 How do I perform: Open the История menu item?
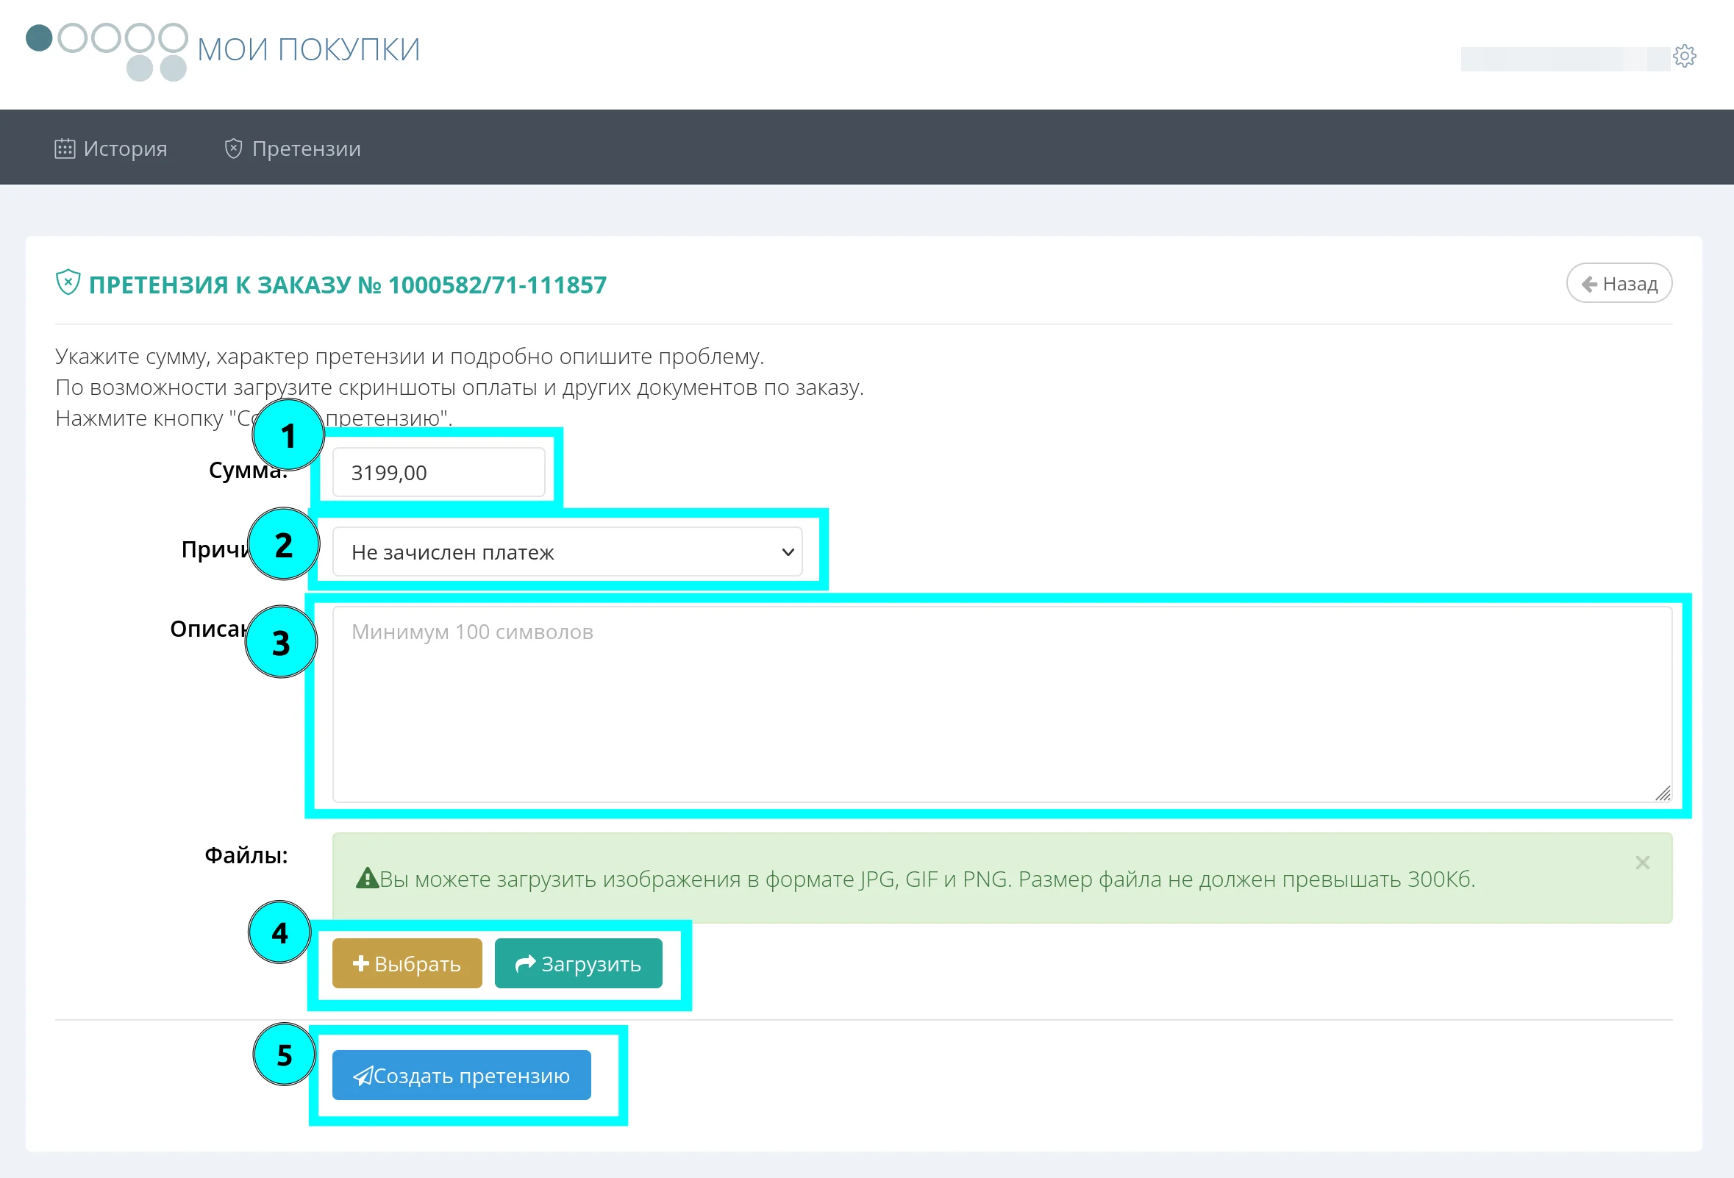[124, 149]
